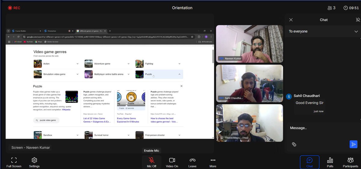Open the tab search dropdown in browser
Image resolution: width=361 pixels, height=169 pixels.
tap(9, 31)
